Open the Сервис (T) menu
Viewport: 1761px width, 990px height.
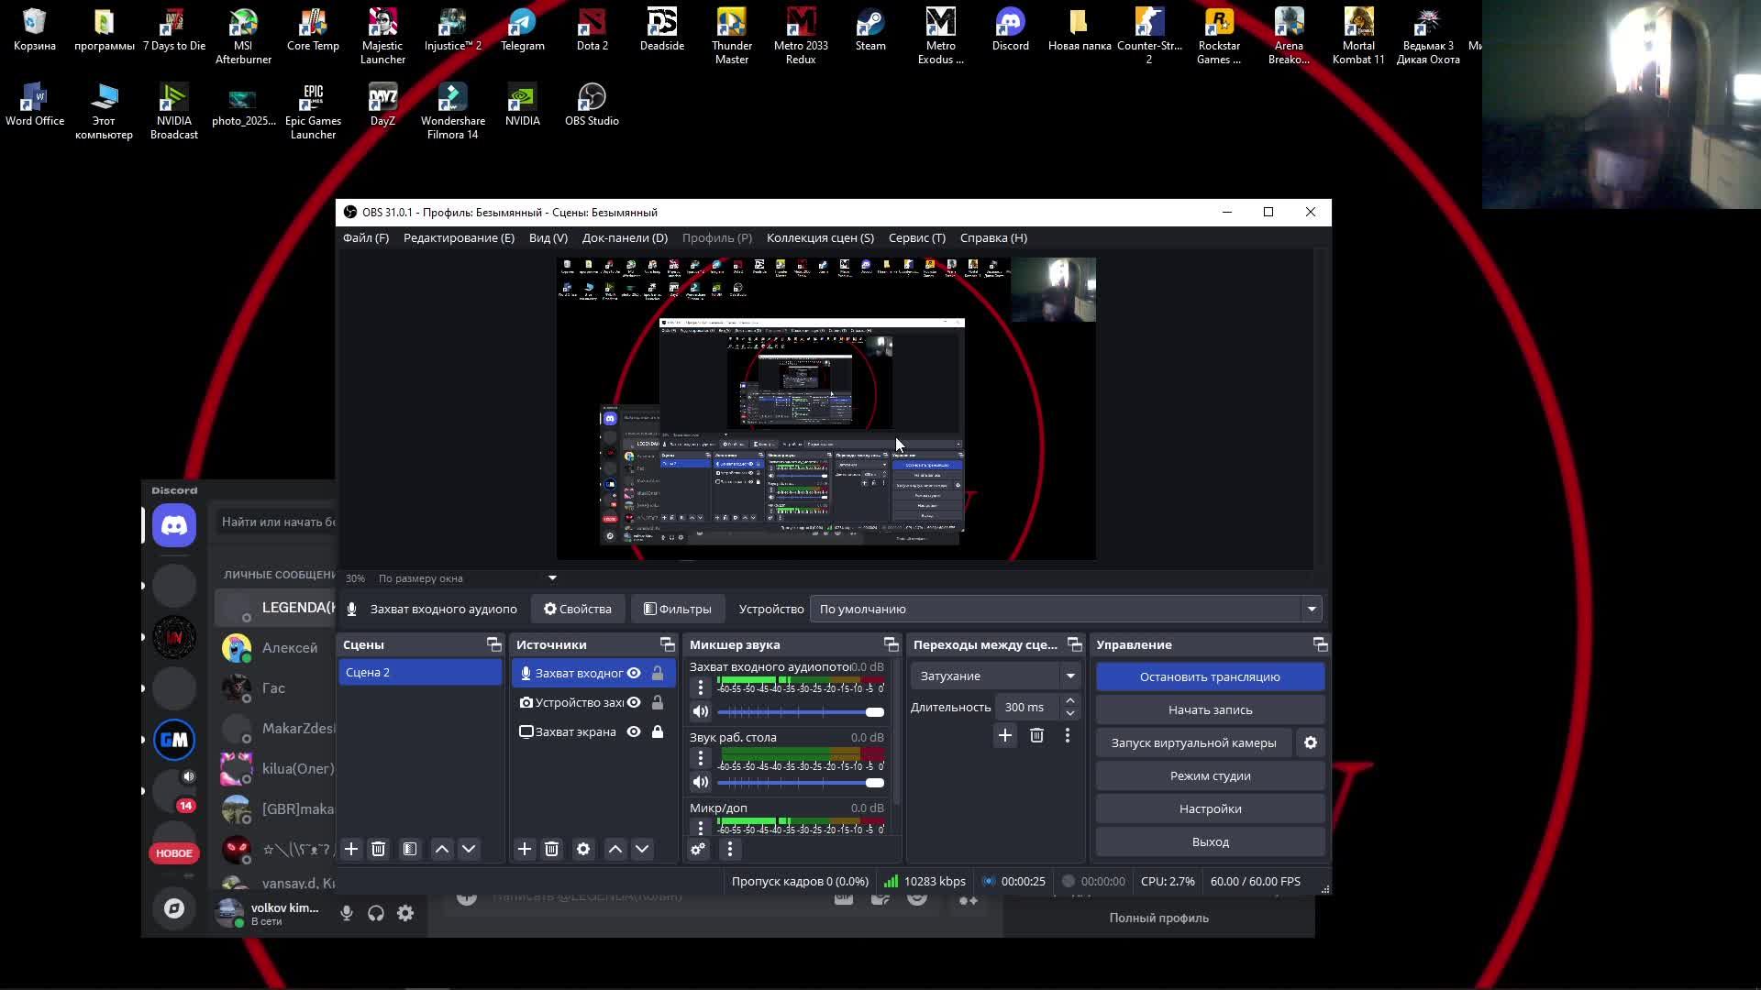916,237
